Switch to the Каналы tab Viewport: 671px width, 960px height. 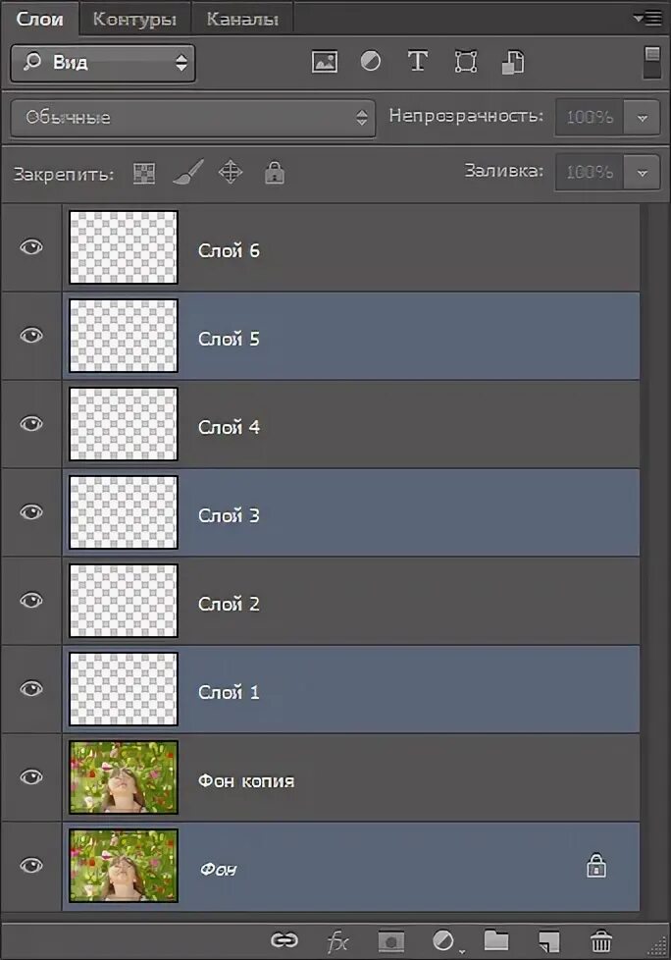pos(242,19)
